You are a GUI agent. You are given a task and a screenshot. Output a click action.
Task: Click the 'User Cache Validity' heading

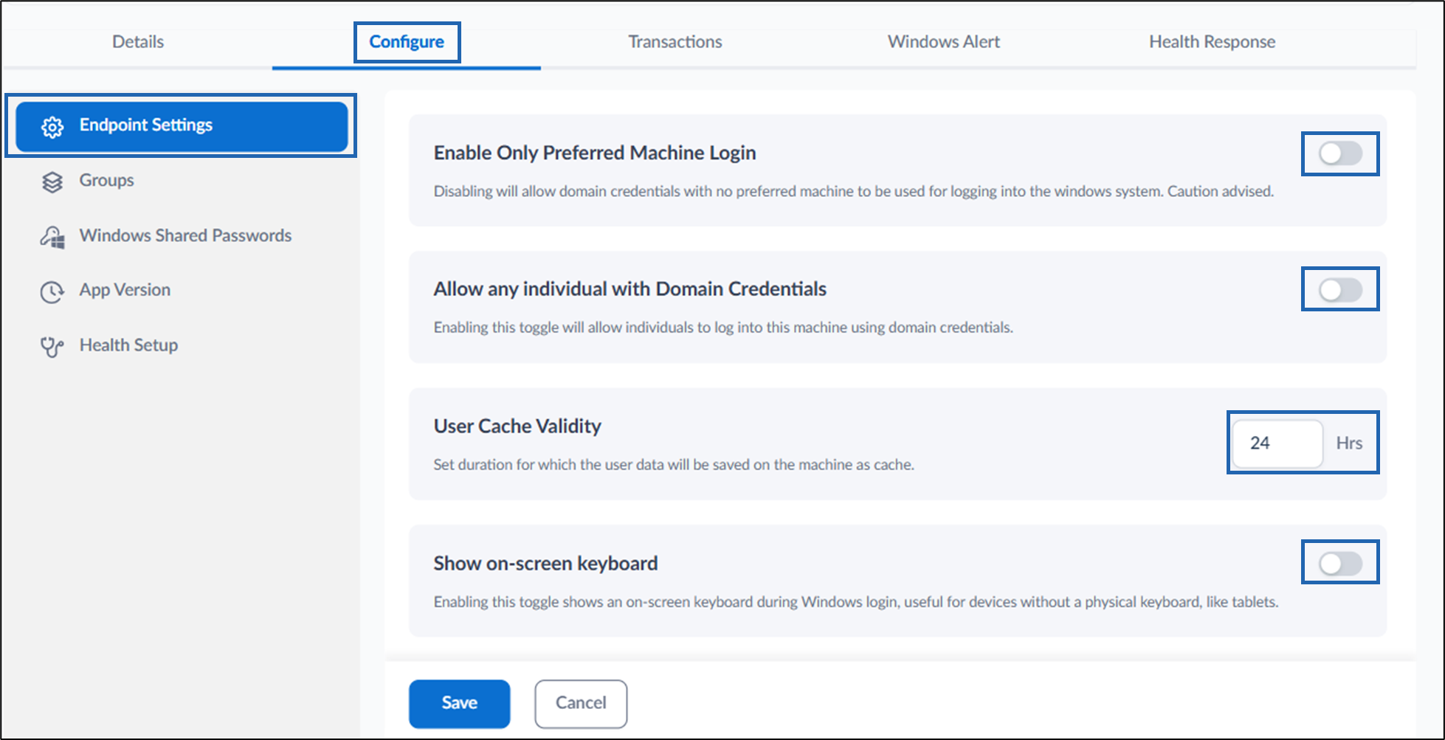[x=517, y=426]
